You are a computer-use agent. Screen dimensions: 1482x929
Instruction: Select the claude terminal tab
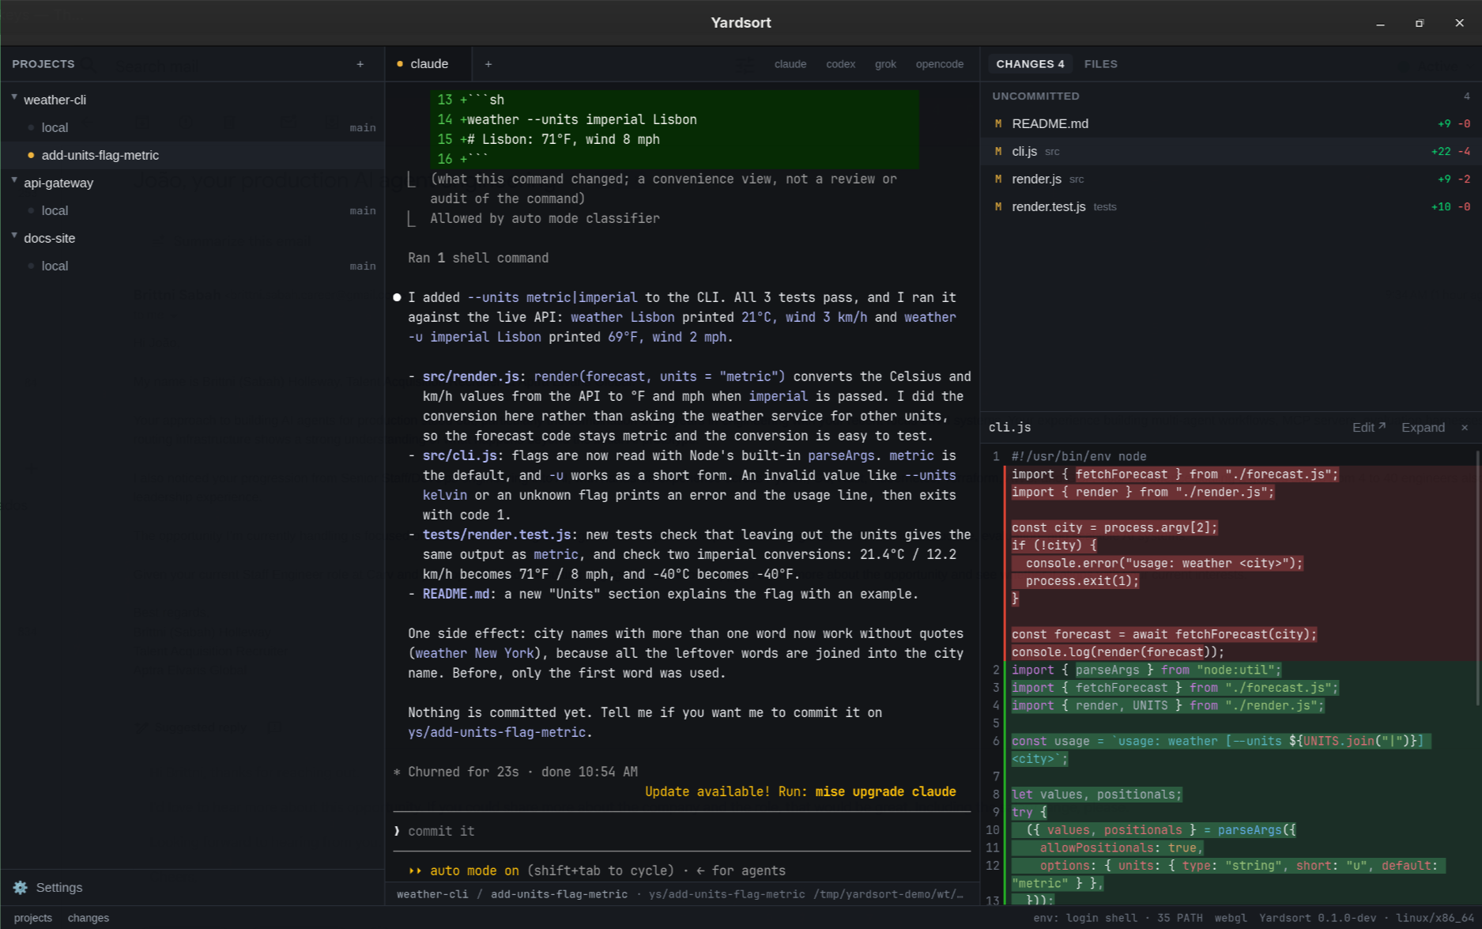pos(428,64)
